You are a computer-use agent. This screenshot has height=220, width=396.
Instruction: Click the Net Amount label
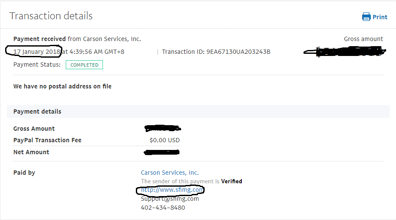pyautogui.click(x=31, y=152)
